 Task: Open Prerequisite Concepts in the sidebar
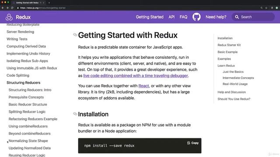pos(26,97)
